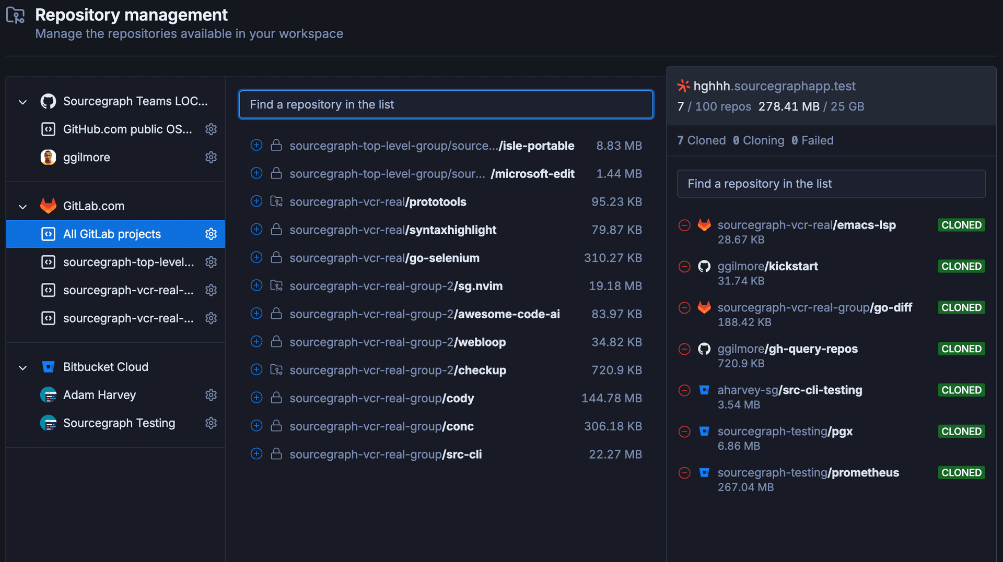Focus the center repository search field
Screen dimensions: 1003x562
point(446,104)
